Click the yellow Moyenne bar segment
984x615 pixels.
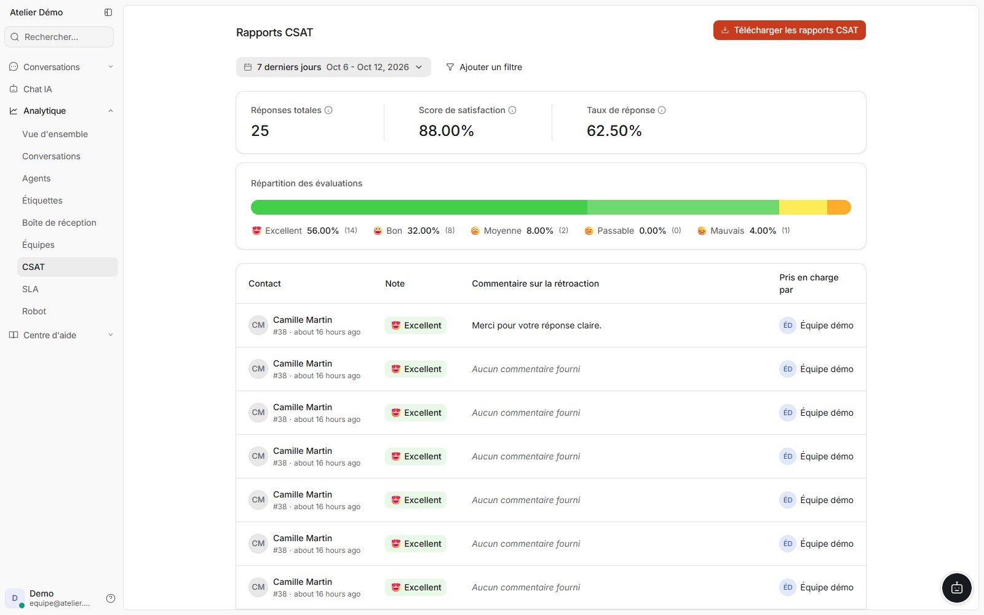click(803, 207)
